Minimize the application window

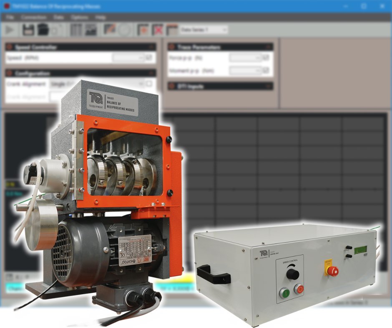[346, 6]
